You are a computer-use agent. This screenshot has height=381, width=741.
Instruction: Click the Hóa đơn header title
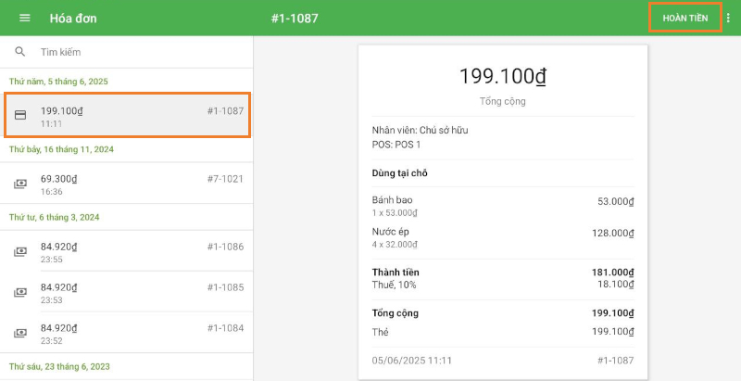[73, 19]
